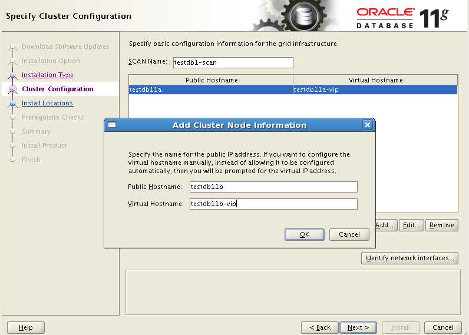Click the Virtual Hostname column header

tap(375, 80)
